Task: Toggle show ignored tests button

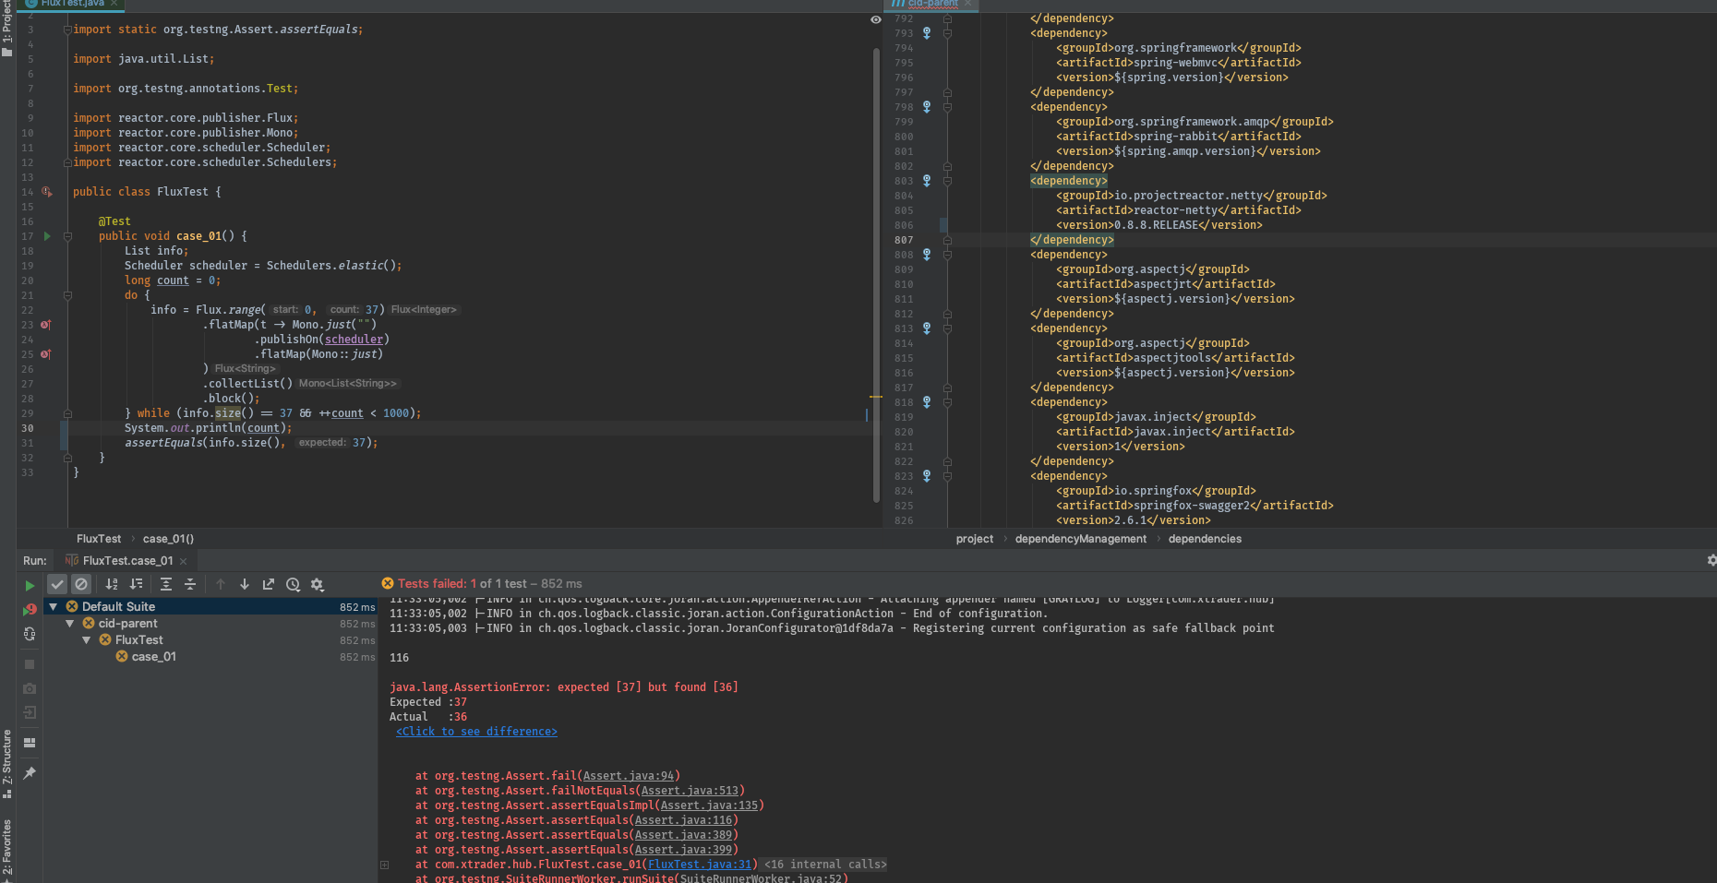Action: click(x=81, y=584)
